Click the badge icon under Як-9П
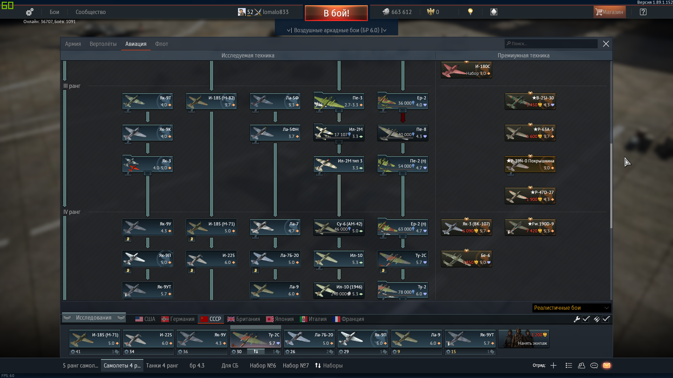 [128, 271]
